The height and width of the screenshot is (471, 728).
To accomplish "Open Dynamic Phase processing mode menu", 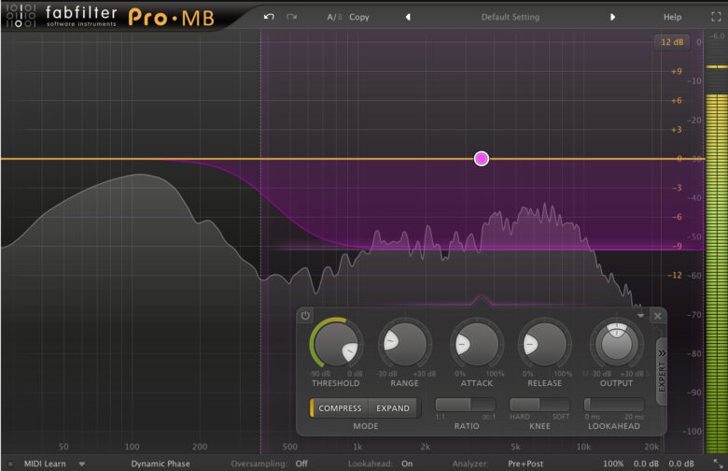I will pyautogui.click(x=161, y=464).
